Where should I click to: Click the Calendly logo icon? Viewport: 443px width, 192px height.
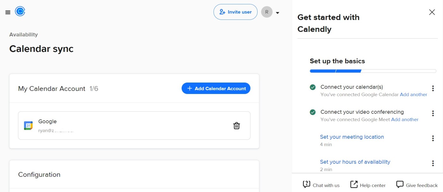click(x=20, y=12)
